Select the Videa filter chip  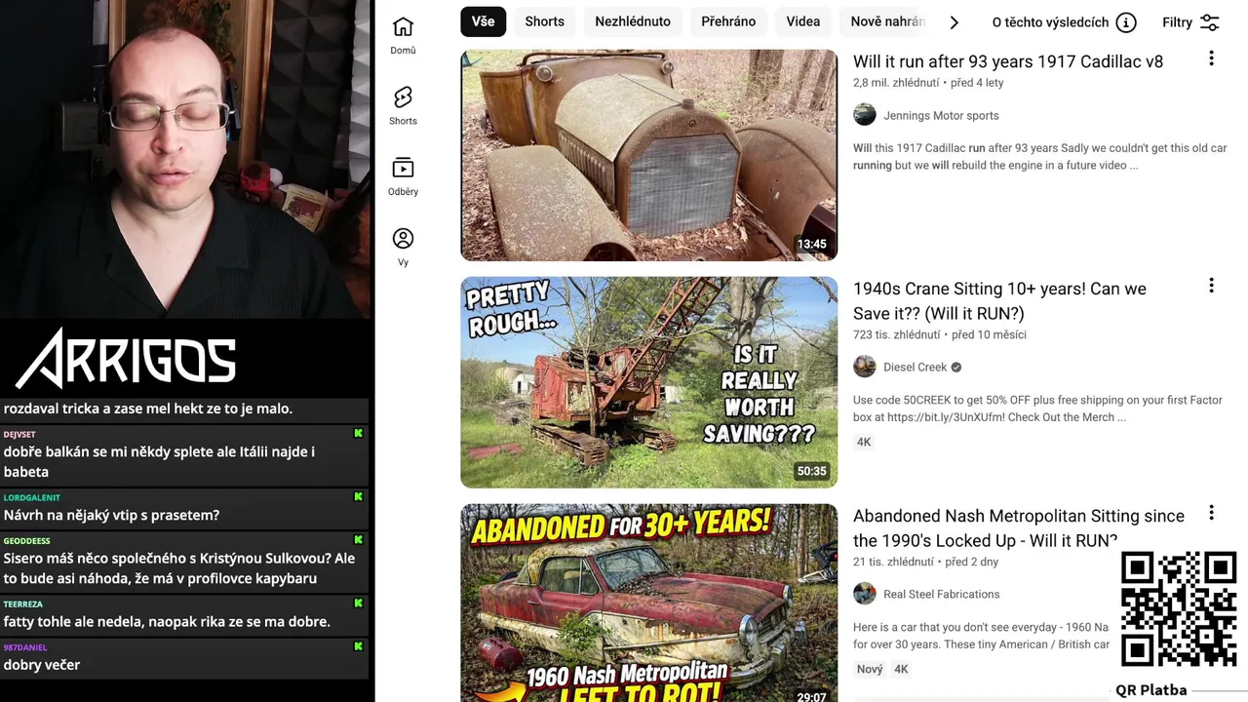pyautogui.click(x=803, y=21)
